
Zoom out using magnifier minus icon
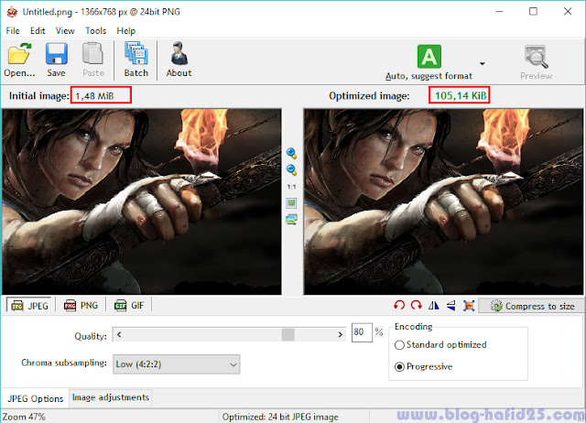pos(291,169)
